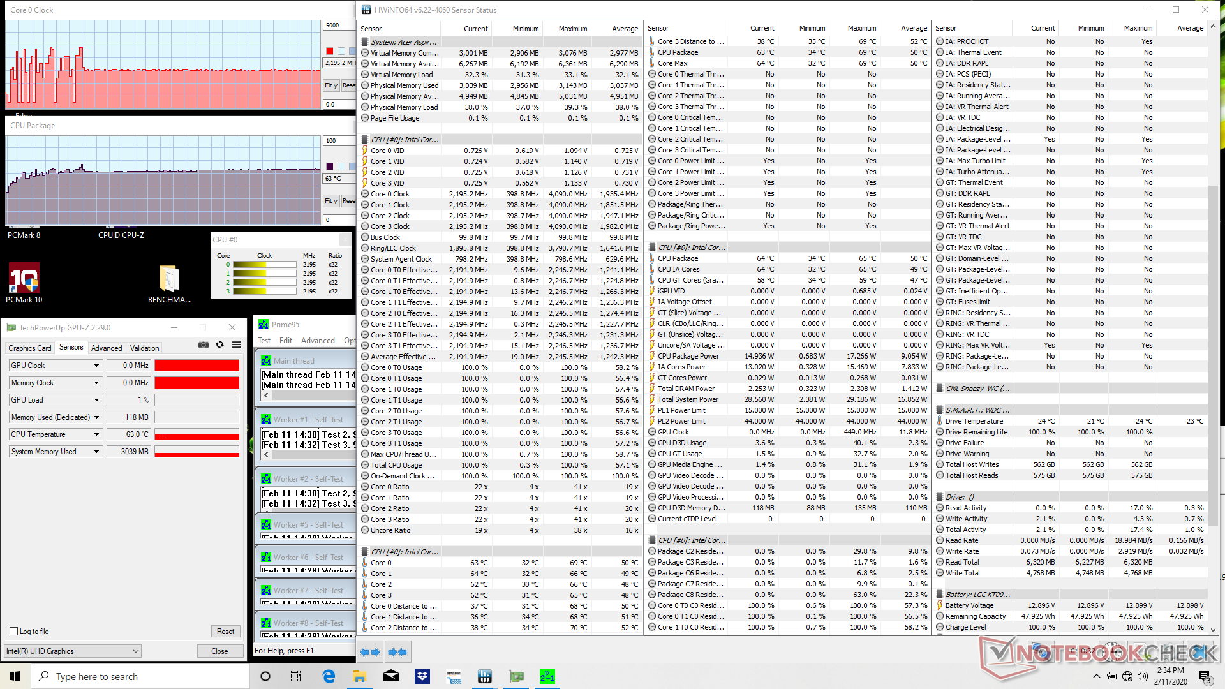The image size is (1225, 689).
Task: Open Microsoft Edge from taskbar
Action: tap(329, 676)
